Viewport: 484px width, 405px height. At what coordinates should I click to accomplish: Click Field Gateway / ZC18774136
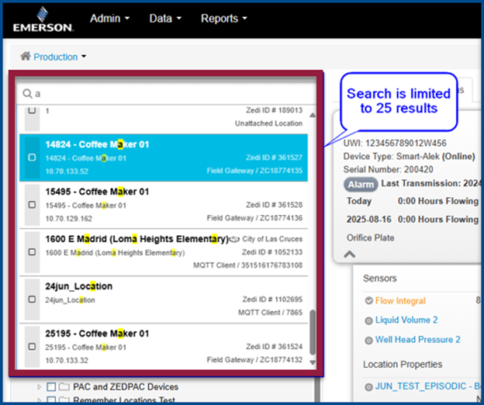[254, 218]
